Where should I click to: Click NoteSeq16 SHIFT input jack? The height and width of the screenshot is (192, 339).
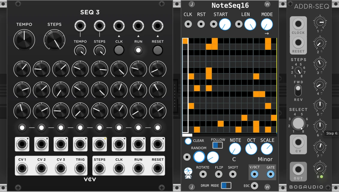pos(233,174)
